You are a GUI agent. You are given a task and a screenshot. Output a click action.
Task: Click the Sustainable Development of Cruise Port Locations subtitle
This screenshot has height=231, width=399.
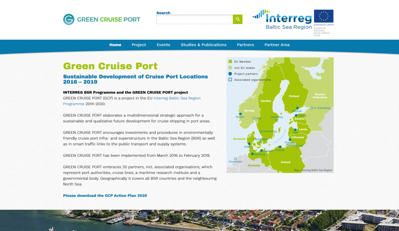(x=135, y=79)
